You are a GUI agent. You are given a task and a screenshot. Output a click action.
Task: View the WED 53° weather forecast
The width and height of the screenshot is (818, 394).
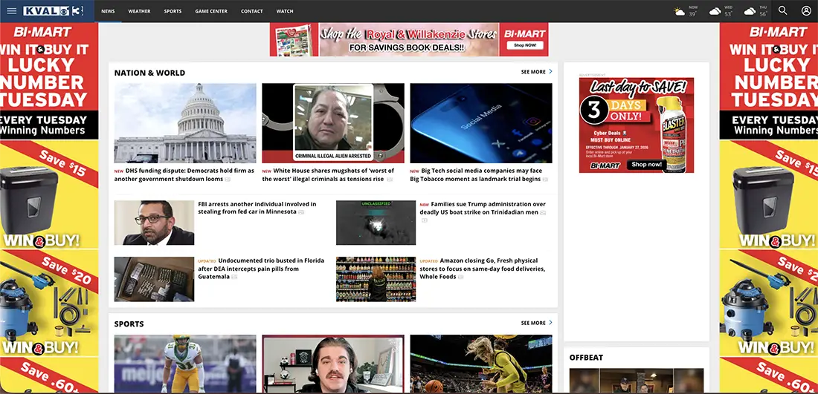click(721, 11)
